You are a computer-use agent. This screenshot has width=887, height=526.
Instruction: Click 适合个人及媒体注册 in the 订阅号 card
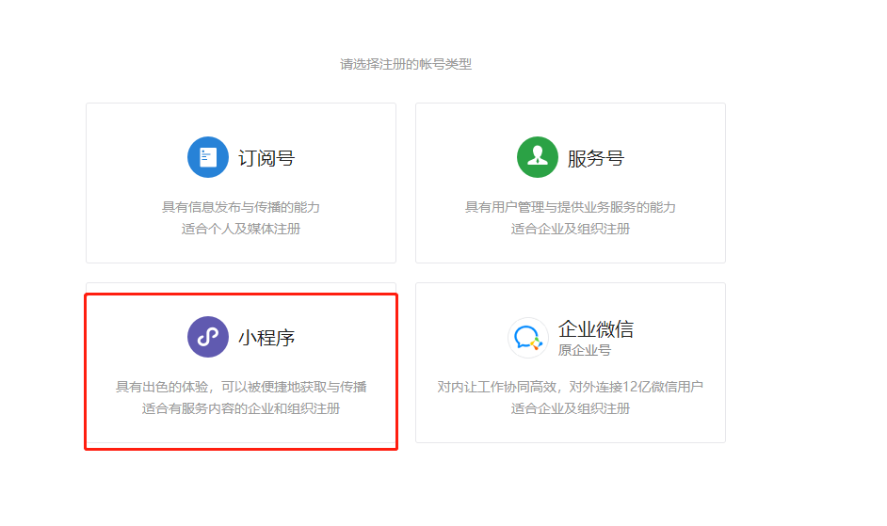coord(241,229)
